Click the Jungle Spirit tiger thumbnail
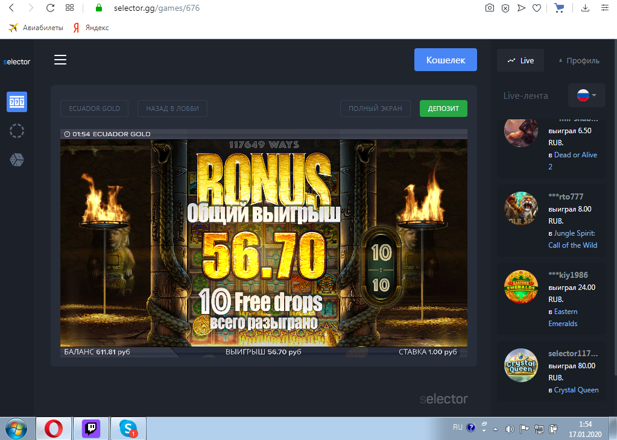Screen dimensions: 617x440 coord(521,209)
